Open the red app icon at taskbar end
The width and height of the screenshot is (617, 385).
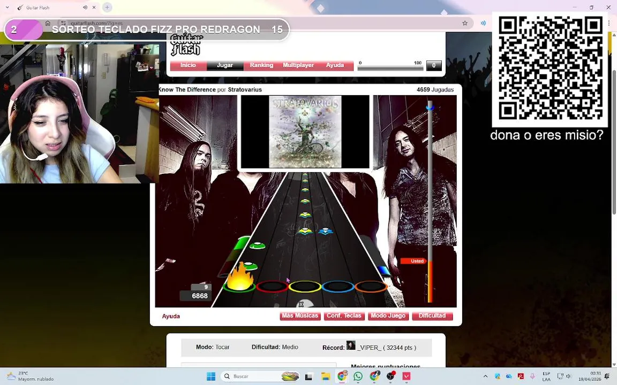tap(407, 376)
